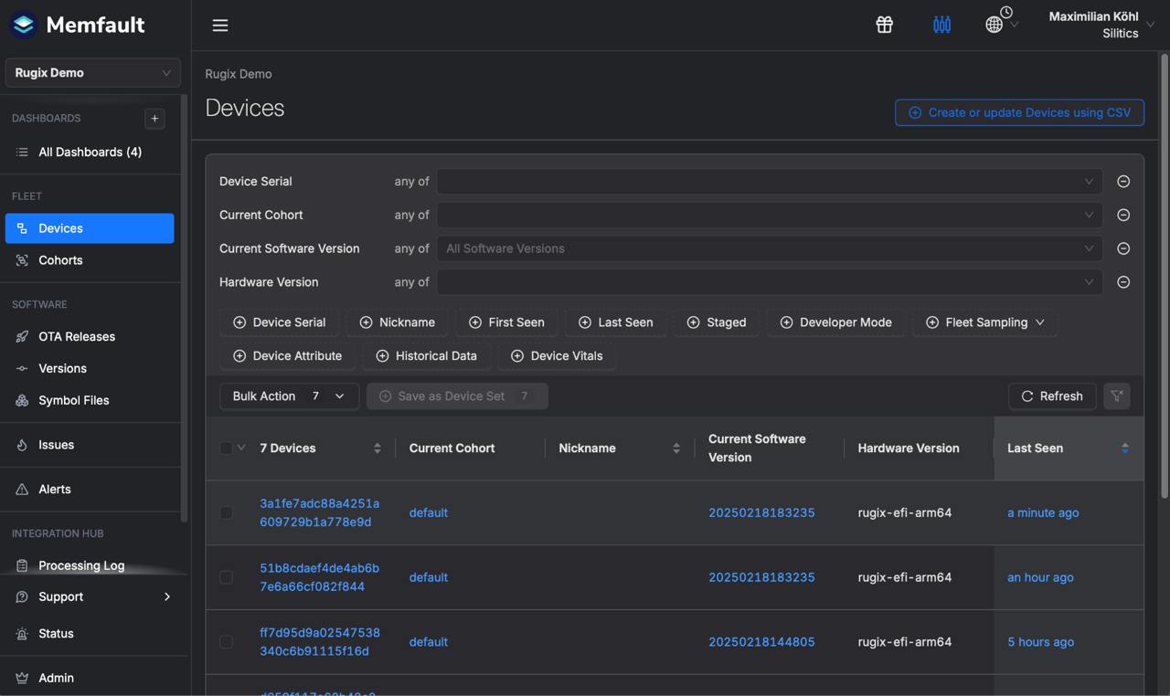Click the gift icon in the top bar
This screenshot has width=1170, height=696.
click(884, 25)
